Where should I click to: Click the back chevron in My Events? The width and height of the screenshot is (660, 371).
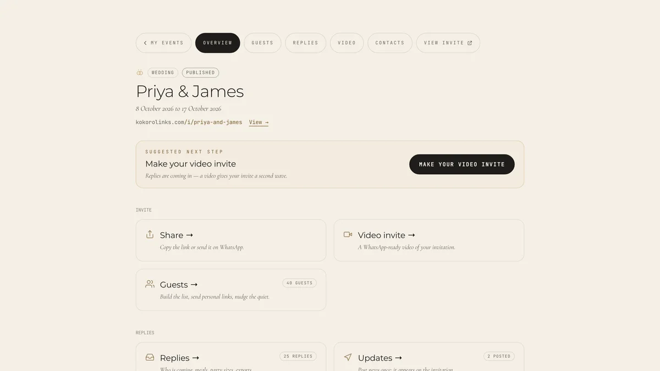145,43
